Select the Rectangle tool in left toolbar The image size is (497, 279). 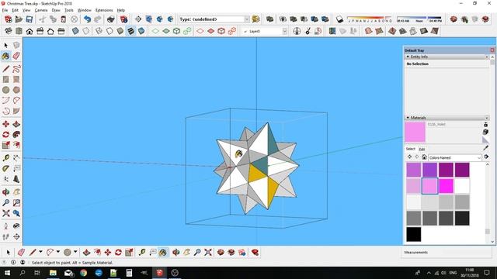pos(5,79)
